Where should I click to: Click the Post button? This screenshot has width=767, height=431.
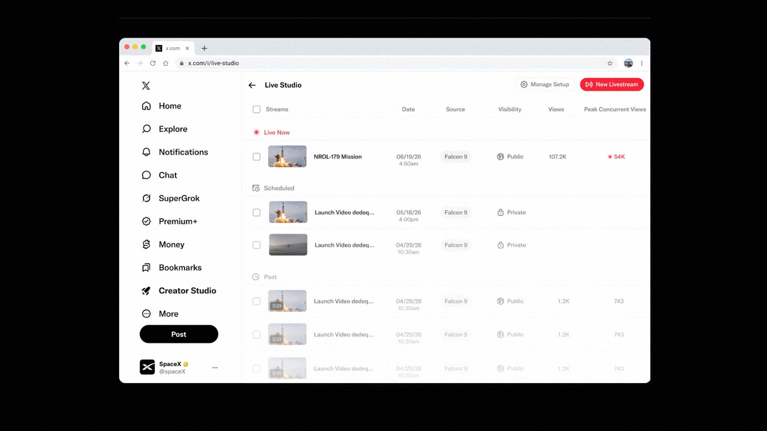179,334
